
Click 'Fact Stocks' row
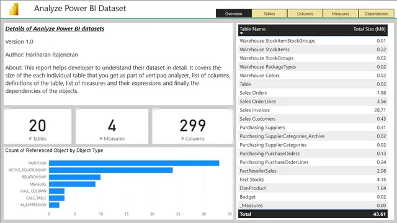click(x=313, y=180)
